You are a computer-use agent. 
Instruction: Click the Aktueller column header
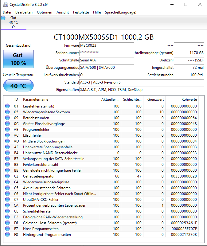[110, 100]
